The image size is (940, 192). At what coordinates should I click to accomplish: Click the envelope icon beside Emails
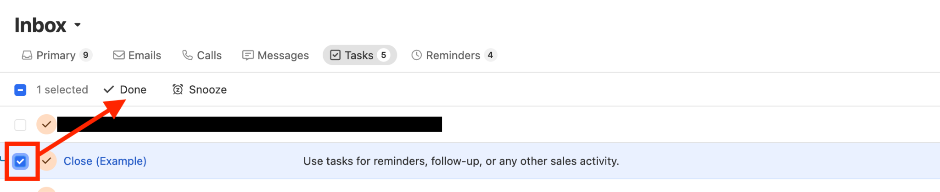point(119,55)
